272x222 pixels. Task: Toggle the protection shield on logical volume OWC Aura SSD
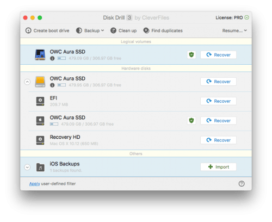pyautogui.click(x=191, y=55)
